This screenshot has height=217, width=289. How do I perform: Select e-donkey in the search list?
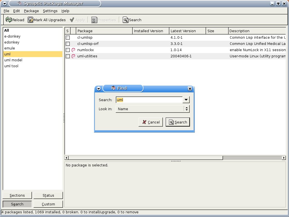tap(33, 36)
